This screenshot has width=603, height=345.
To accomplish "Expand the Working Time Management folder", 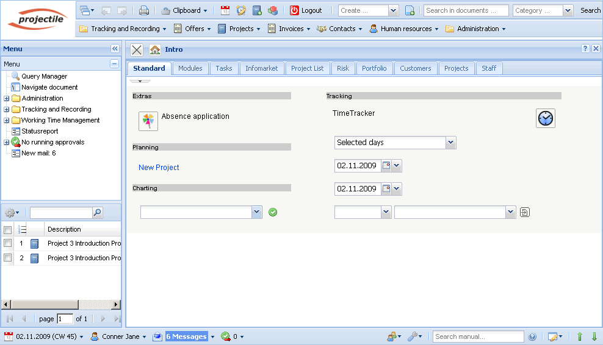I will (x=7, y=121).
